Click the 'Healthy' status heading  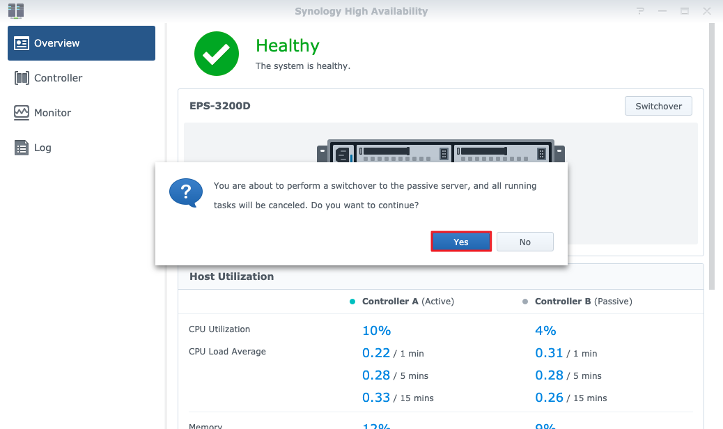287,46
